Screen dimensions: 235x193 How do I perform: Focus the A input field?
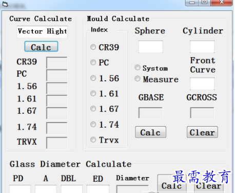point(46,189)
